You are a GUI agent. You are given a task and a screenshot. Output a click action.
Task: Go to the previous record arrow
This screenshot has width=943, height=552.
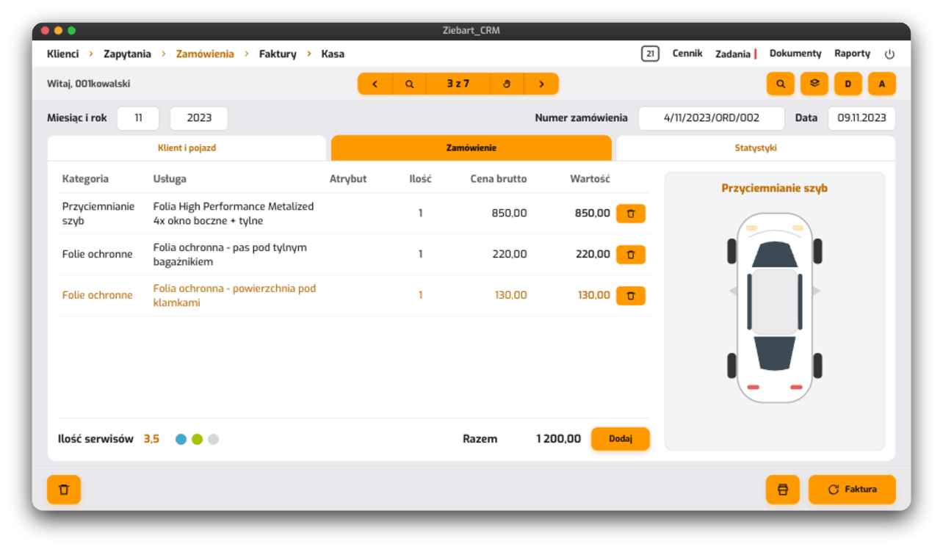pos(375,84)
